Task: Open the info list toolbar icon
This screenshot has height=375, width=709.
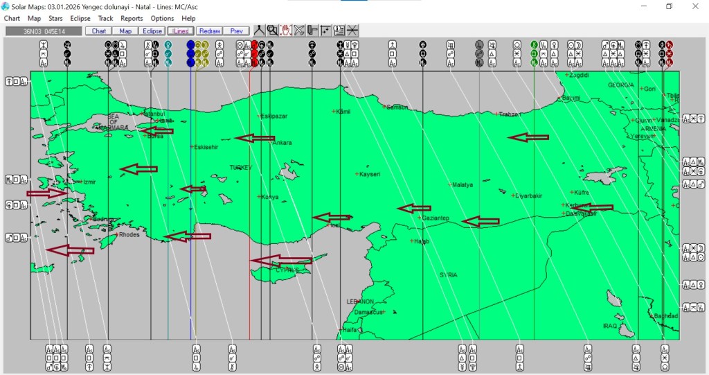Action: click(339, 30)
